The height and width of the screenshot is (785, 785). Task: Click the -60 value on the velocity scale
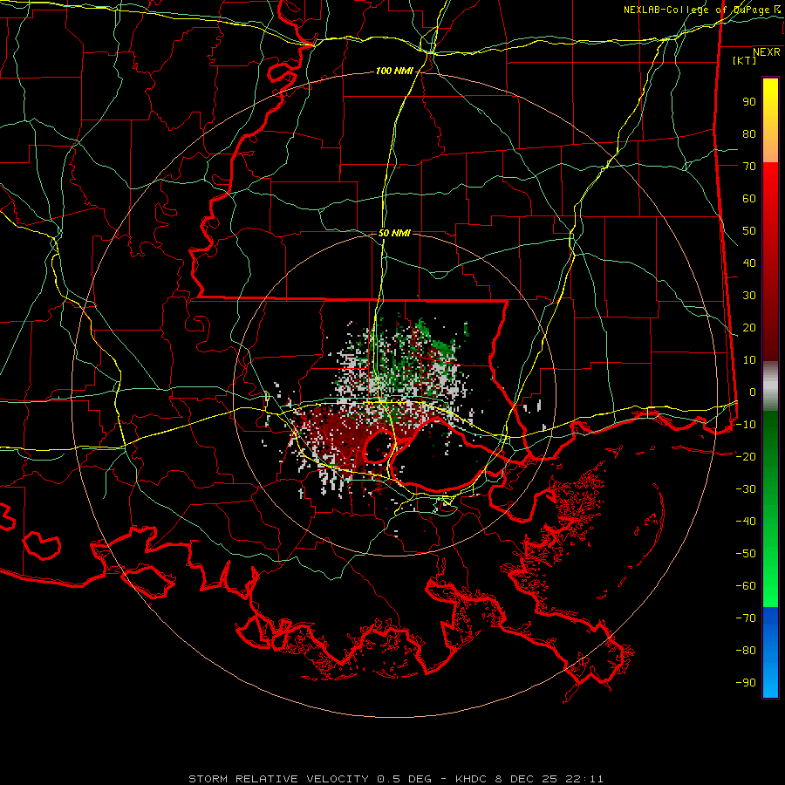tap(746, 586)
